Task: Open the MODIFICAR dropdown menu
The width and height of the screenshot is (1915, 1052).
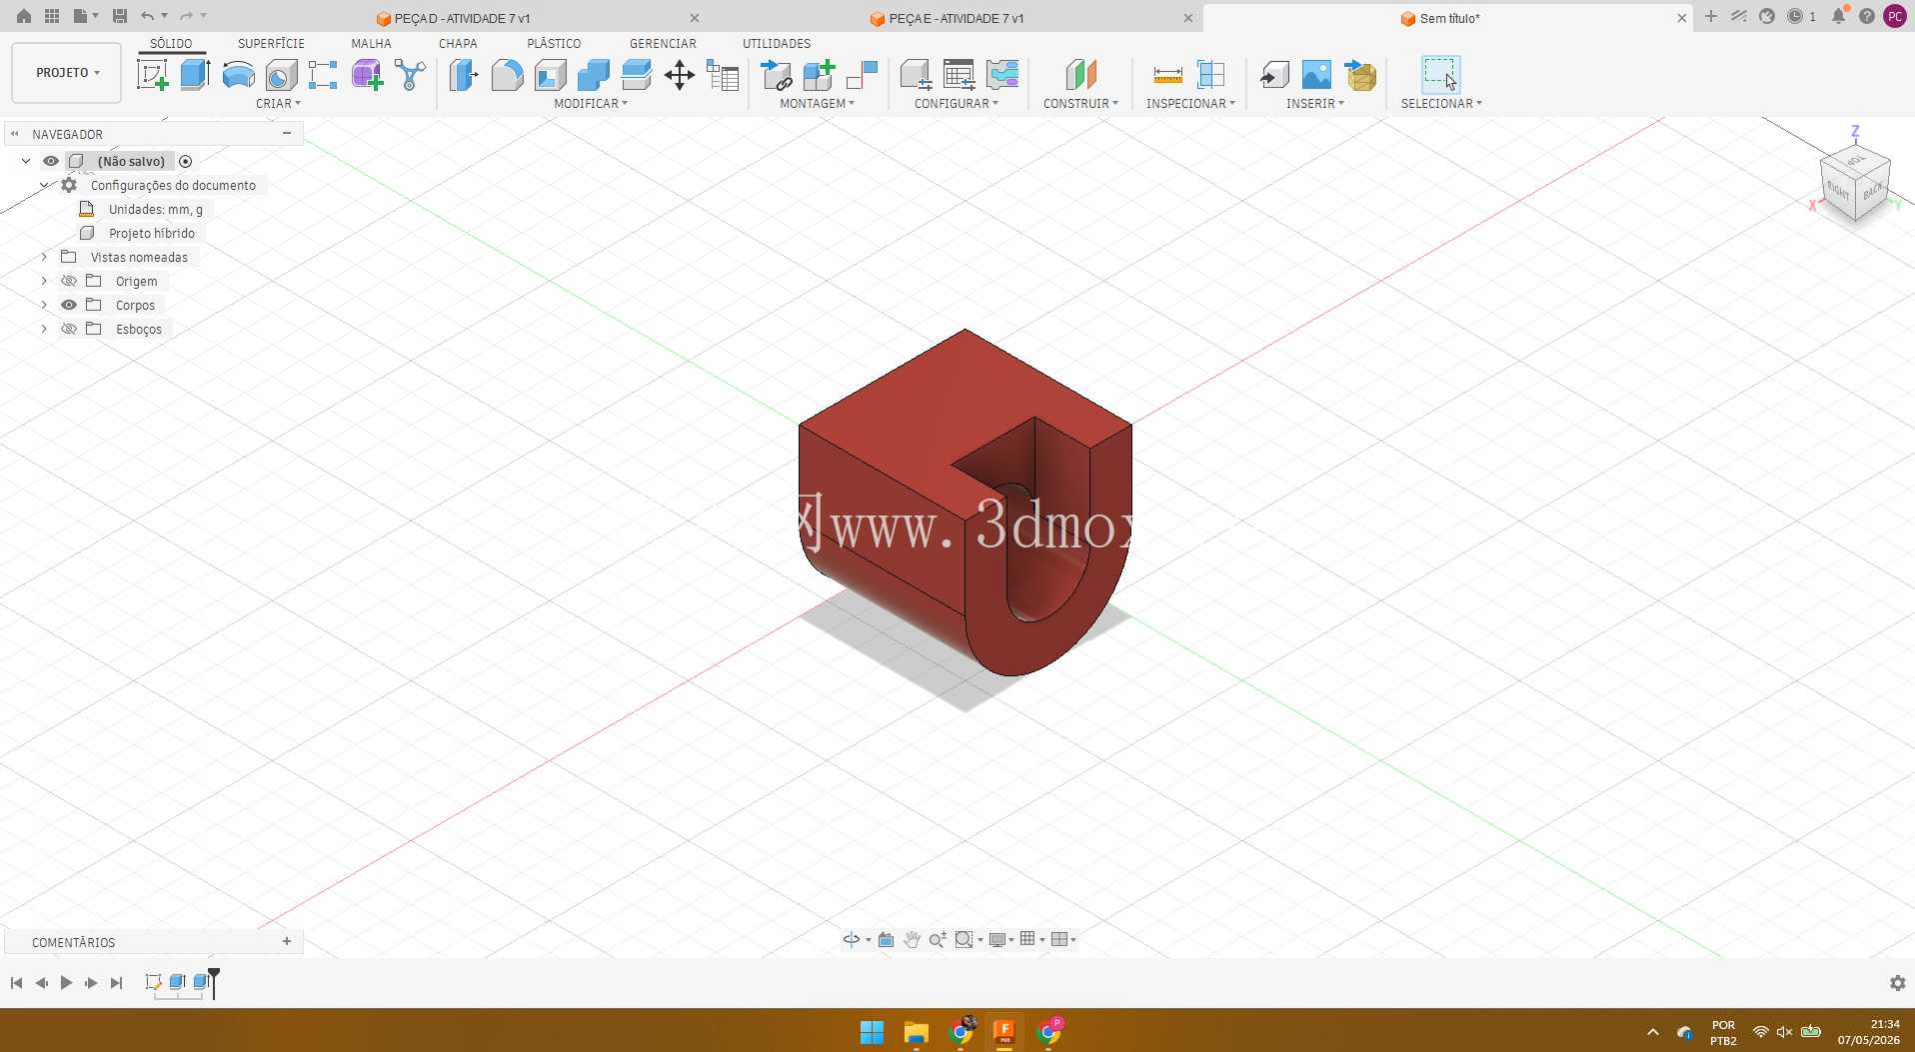Action: (x=591, y=104)
